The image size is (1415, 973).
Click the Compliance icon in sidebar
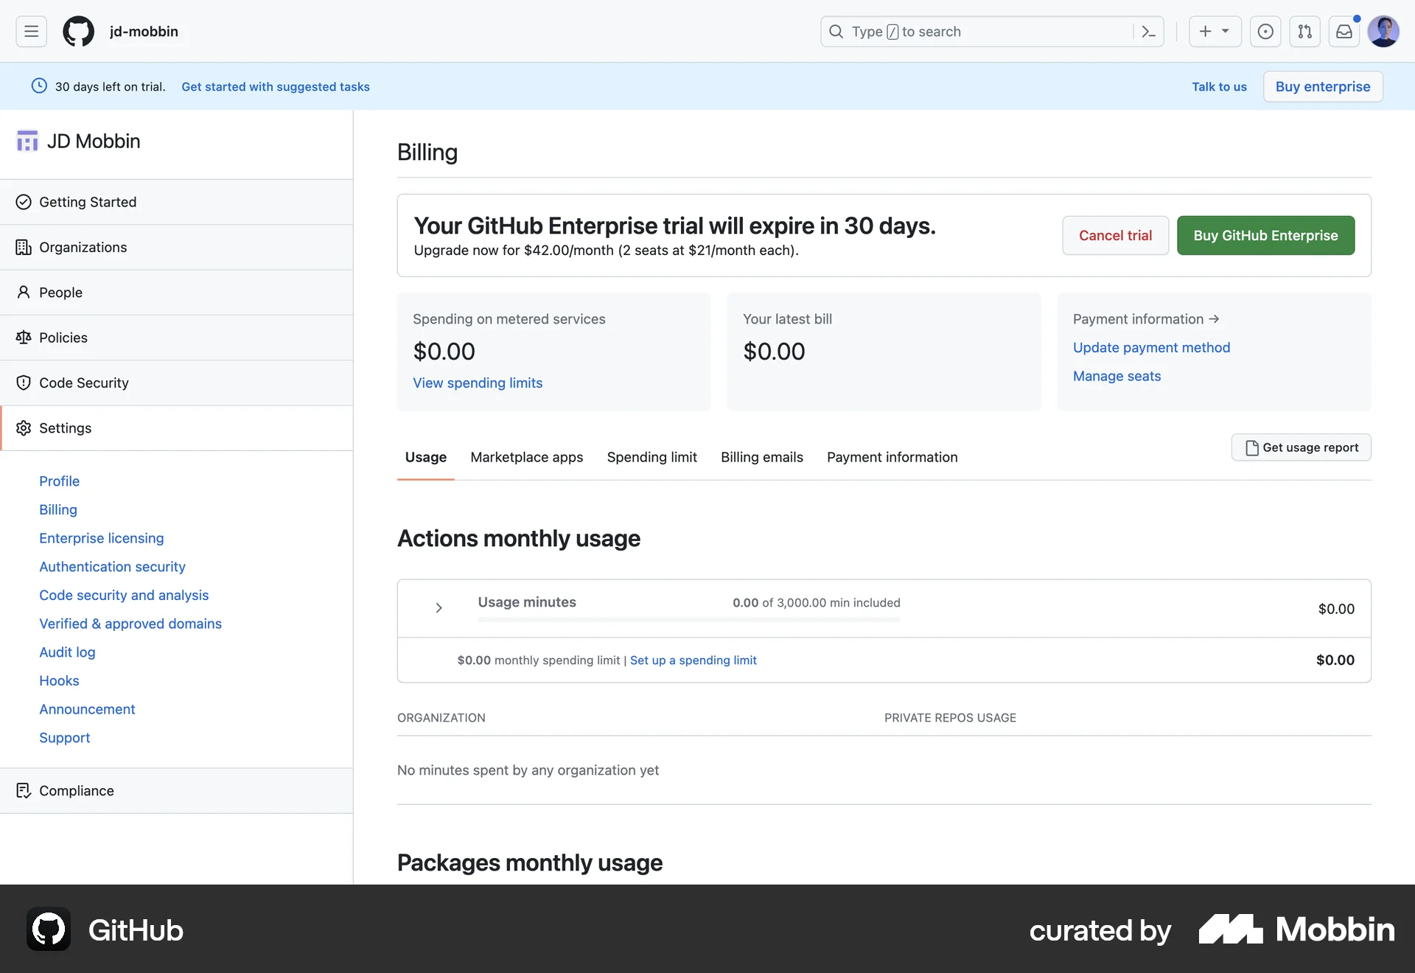click(x=24, y=790)
